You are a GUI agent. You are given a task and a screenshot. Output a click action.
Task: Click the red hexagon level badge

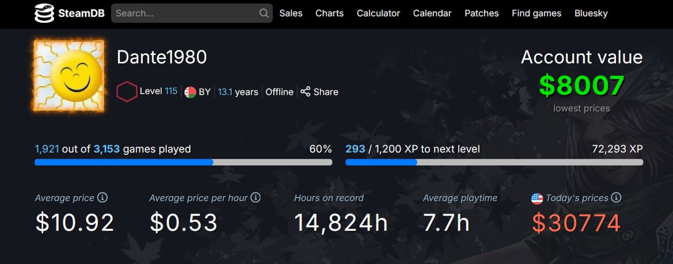point(127,92)
